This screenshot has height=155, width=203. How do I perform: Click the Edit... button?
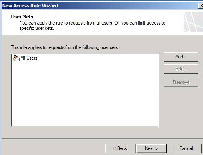[181, 69]
